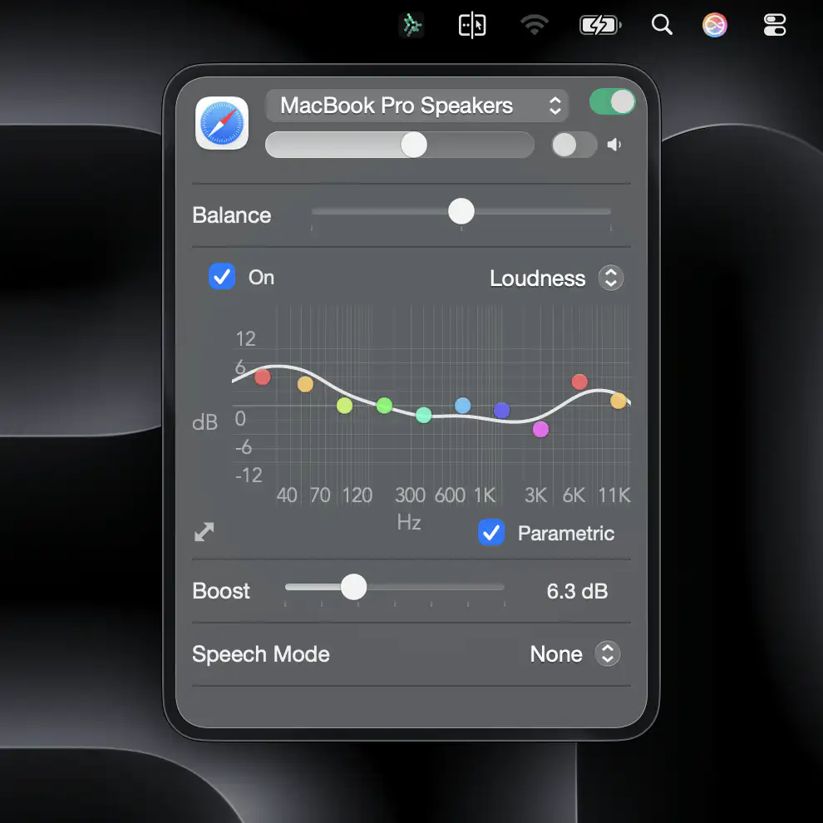The height and width of the screenshot is (823, 823).
Task: Click the speaker volume icon
Action: point(614,145)
